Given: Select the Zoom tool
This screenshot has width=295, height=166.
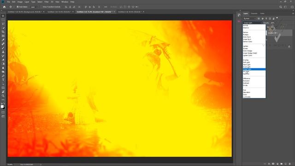Looking at the screenshot, I should coord(3,96).
